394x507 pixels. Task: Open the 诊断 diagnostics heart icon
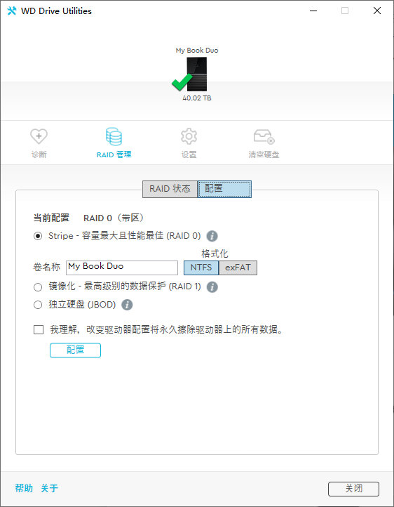tap(39, 136)
